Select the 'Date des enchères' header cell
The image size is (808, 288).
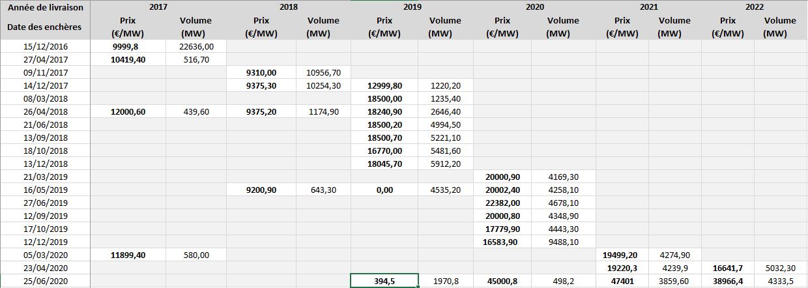pyautogui.click(x=45, y=27)
